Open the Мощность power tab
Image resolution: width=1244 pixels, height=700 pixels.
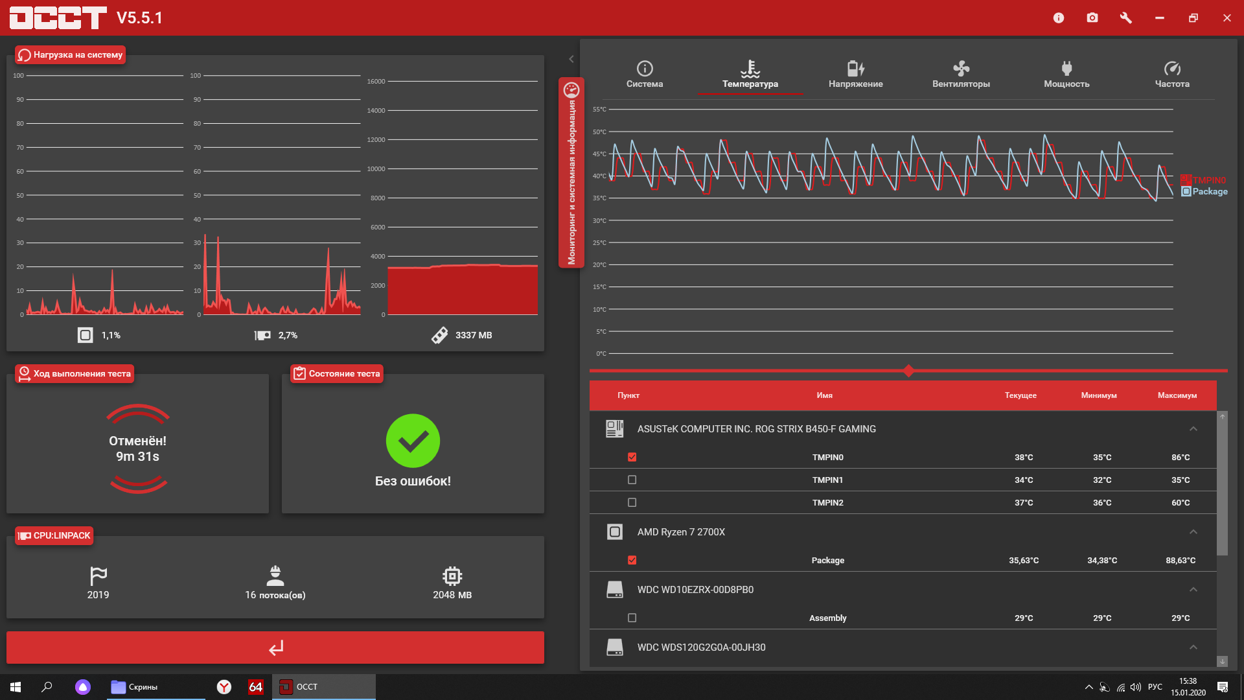[x=1066, y=74]
